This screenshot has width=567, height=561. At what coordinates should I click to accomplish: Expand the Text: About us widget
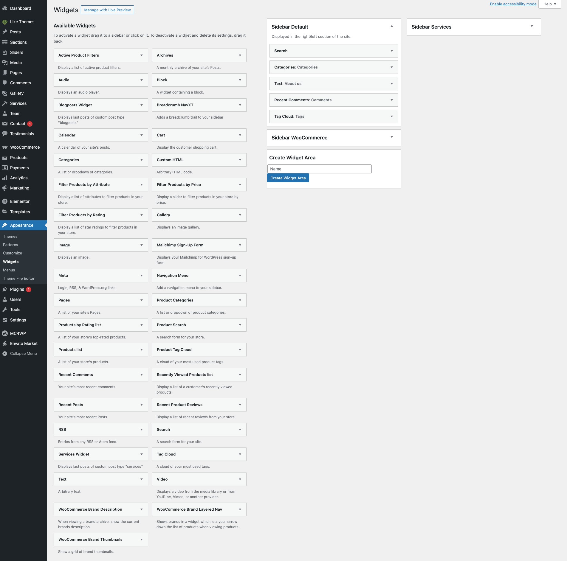[x=392, y=84]
